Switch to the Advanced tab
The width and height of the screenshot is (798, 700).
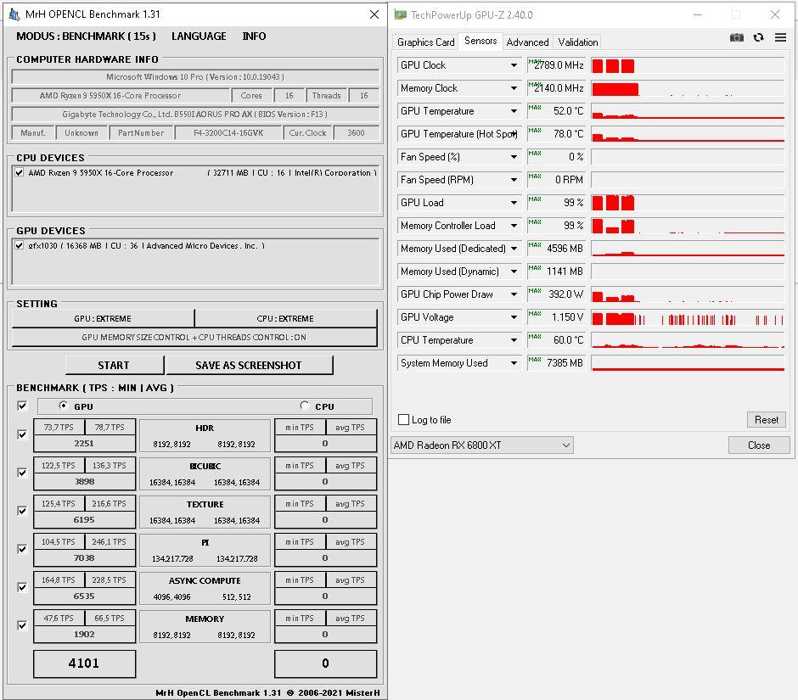click(x=527, y=42)
